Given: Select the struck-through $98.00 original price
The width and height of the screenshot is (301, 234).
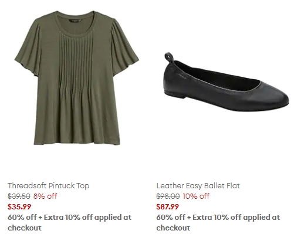Looking at the screenshot, I should point(168,196).
